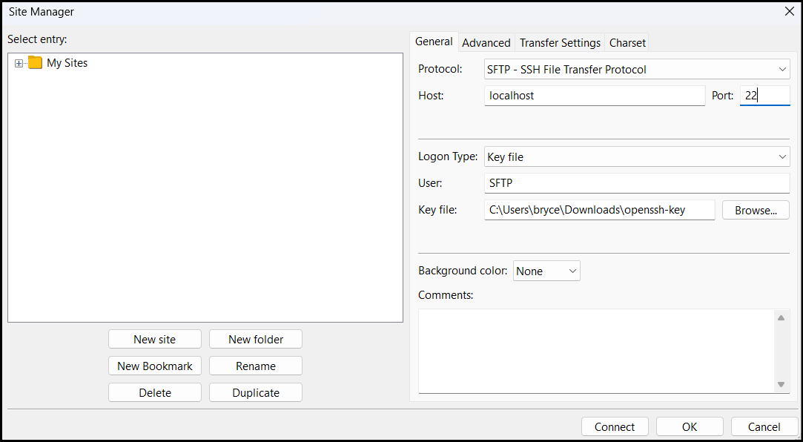Click the My Sites folder icon
Viewport: 803px width, 442px height.
[34, 63]
